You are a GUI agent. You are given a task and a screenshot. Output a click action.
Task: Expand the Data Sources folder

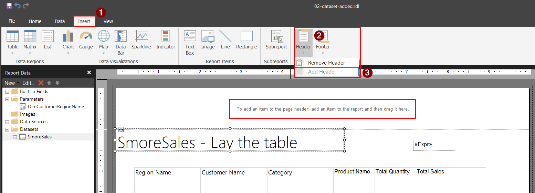7,122
